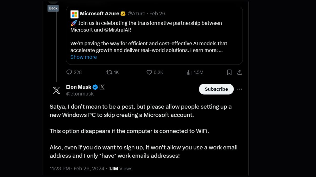Click Elon Musk's X profile avatar
This screenshot has height=177, width=316.
[56, 90]
